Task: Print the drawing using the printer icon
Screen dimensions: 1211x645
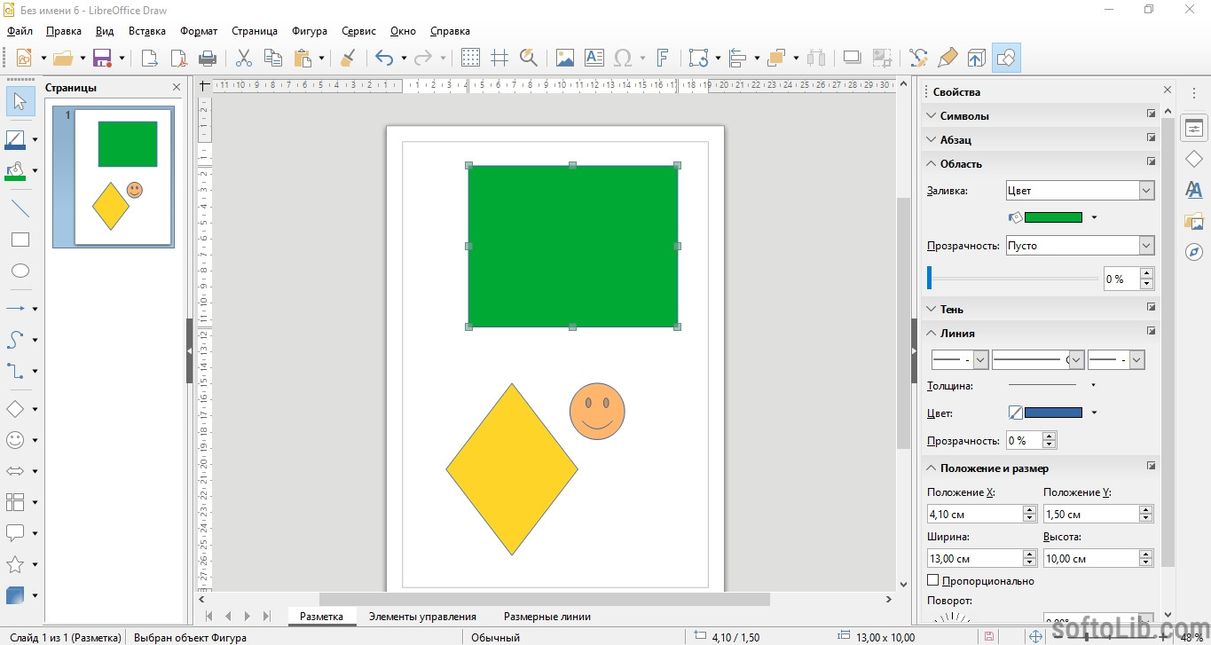Action: coord(208,58)
